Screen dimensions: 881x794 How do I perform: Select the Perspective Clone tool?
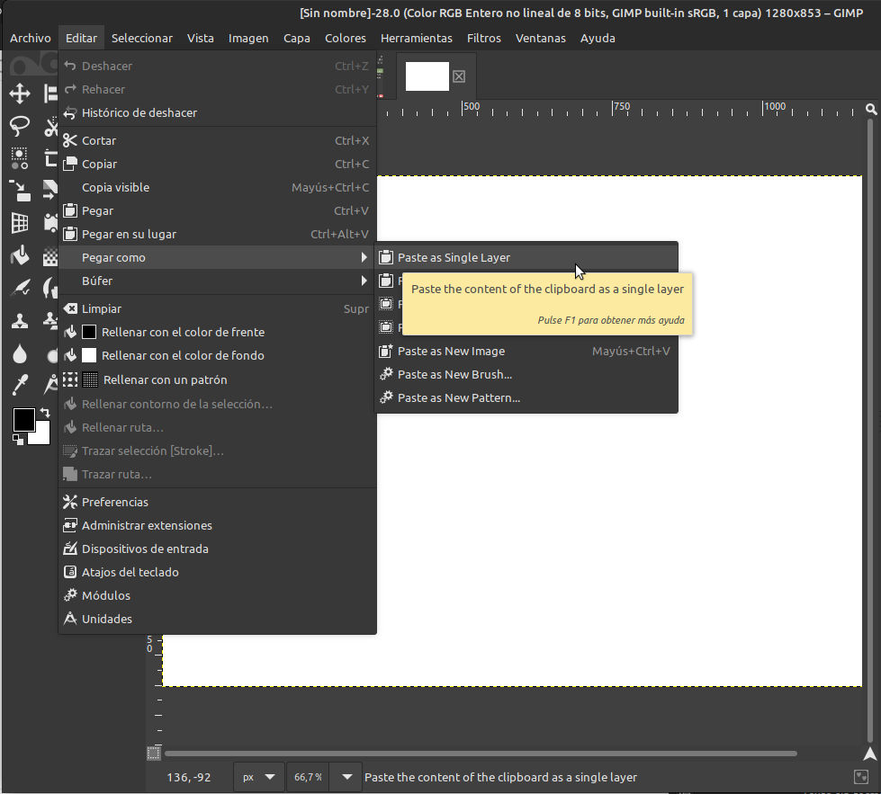point(50,321)
